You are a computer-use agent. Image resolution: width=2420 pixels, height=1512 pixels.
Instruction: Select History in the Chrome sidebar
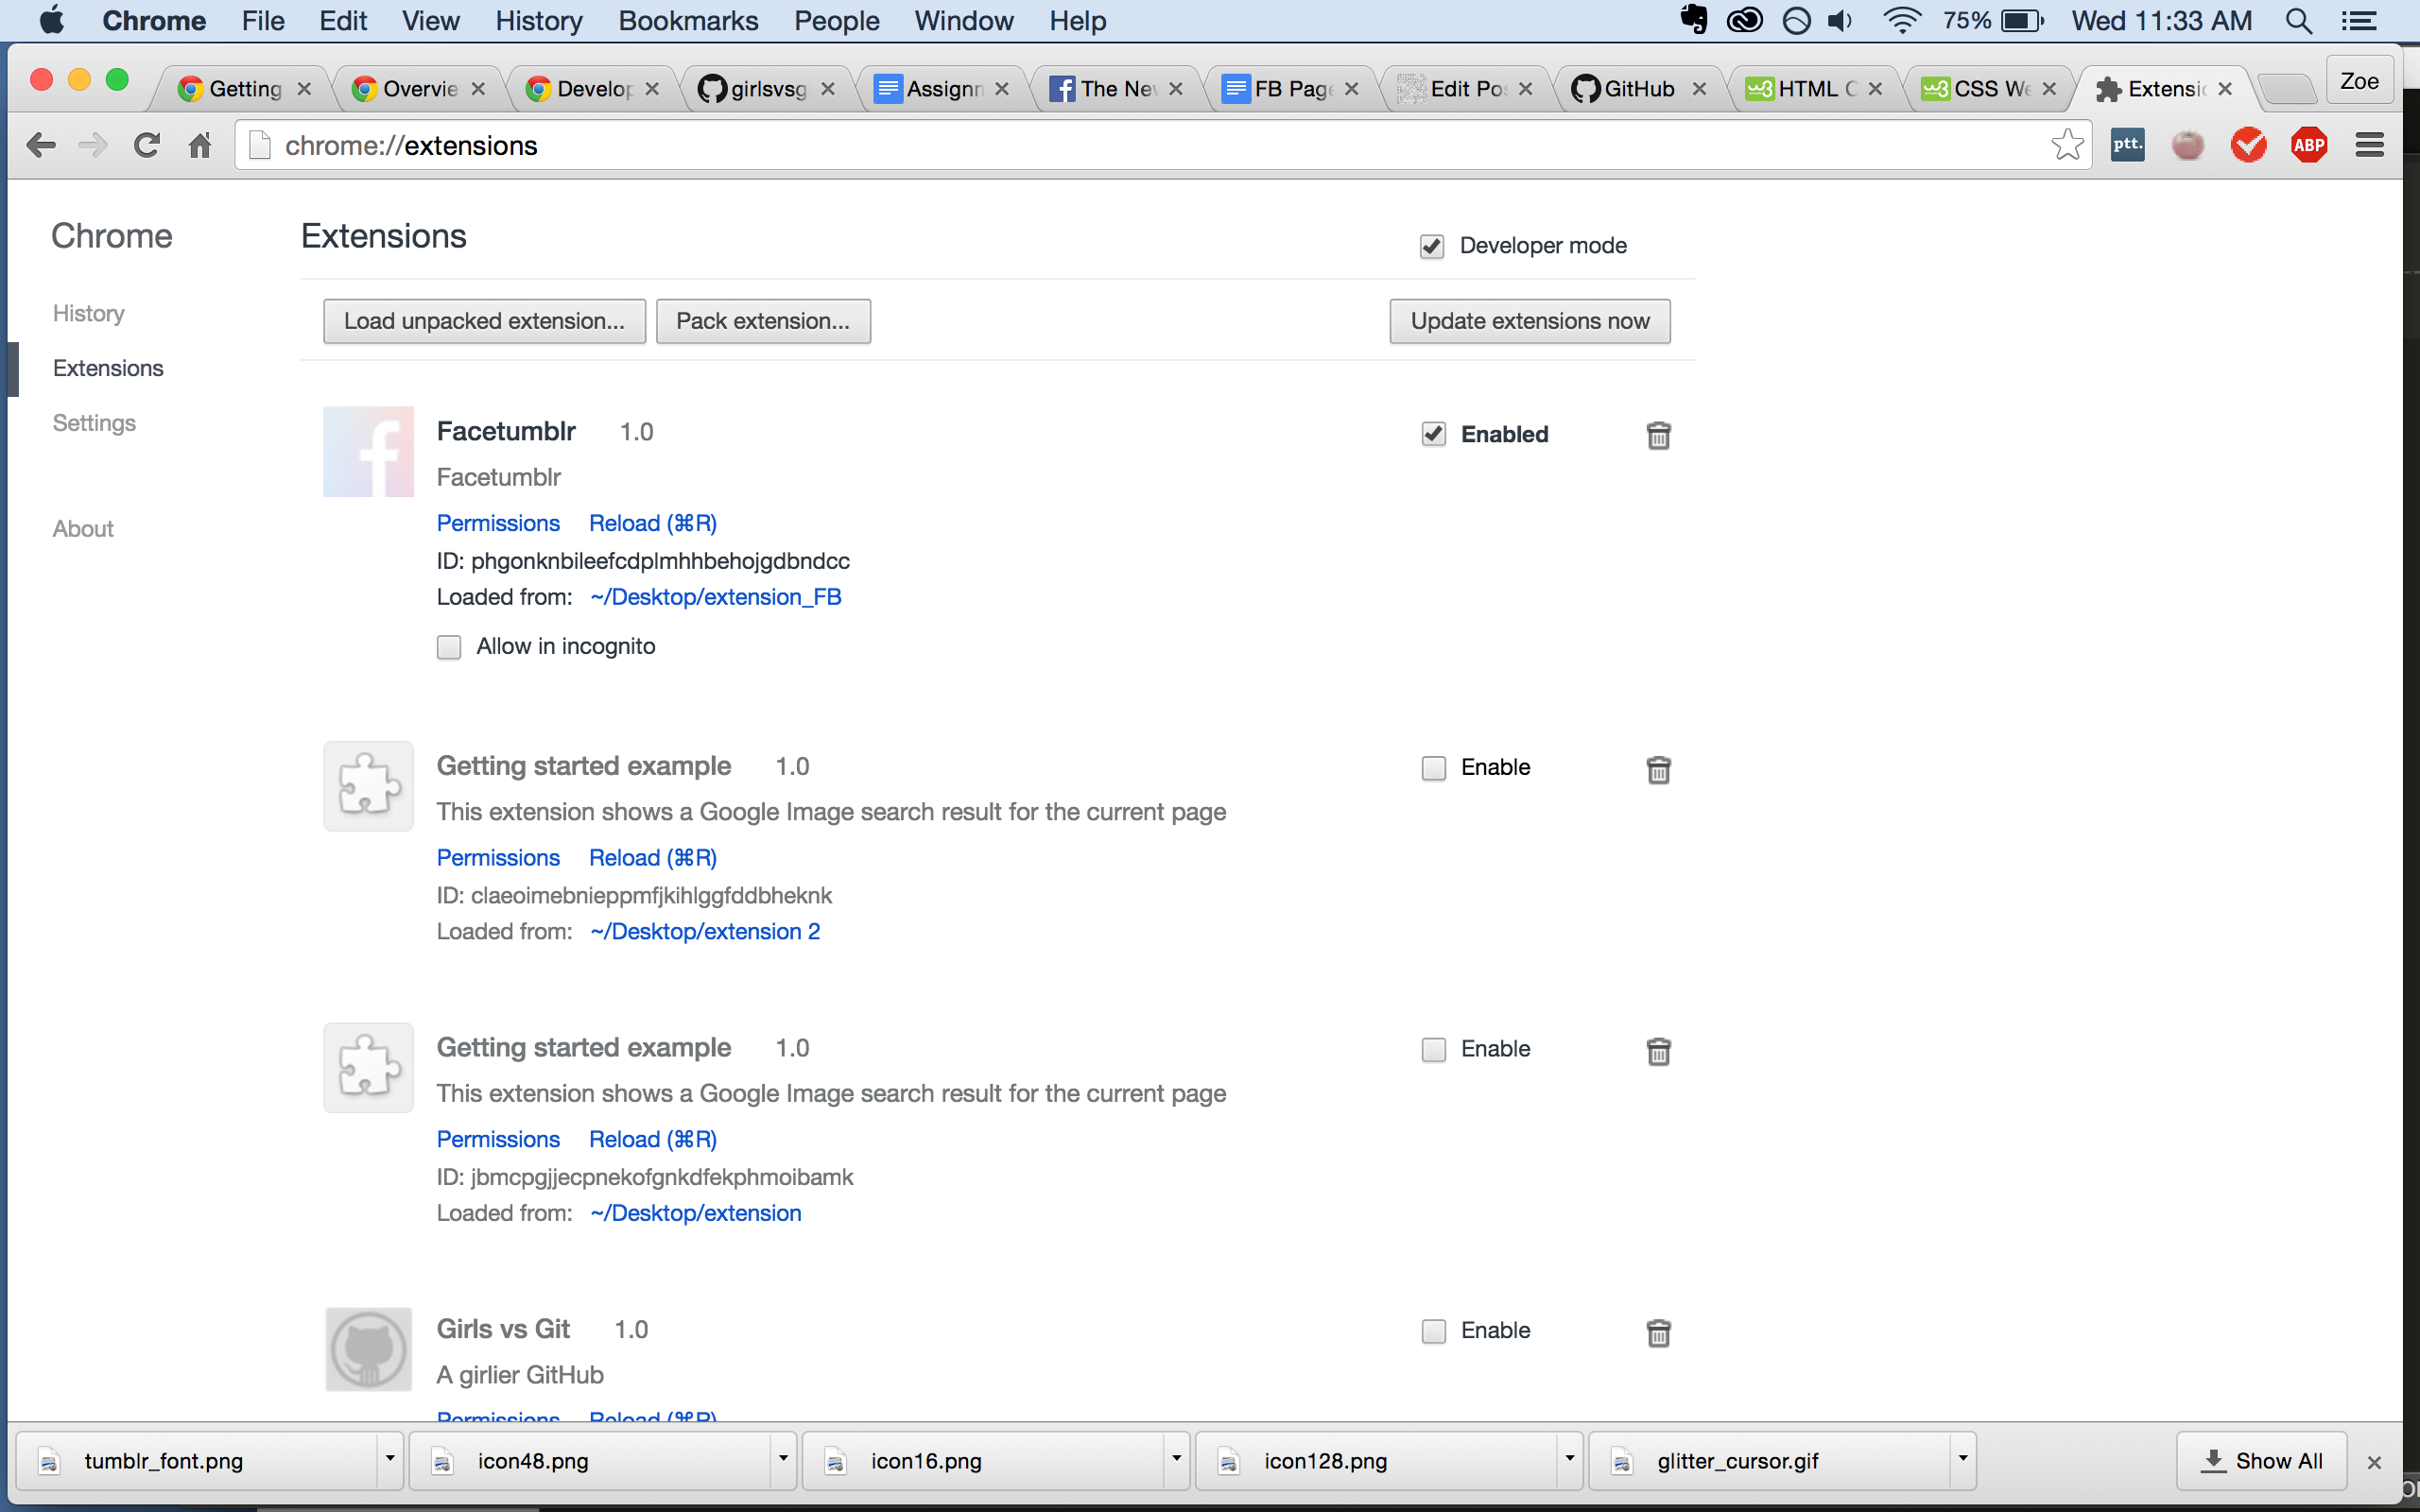[x=89, y=314]
